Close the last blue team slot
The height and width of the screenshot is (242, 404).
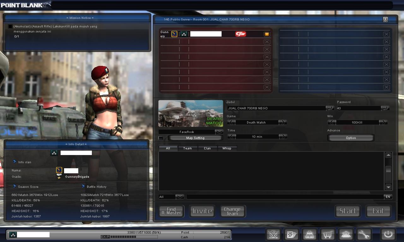coord(386,87)
